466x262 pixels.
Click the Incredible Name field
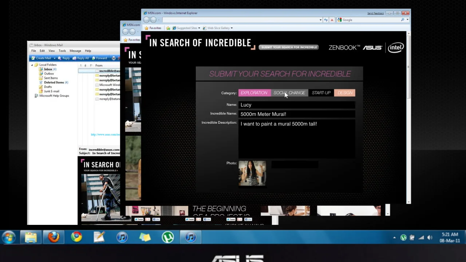(x=297, y=114)
